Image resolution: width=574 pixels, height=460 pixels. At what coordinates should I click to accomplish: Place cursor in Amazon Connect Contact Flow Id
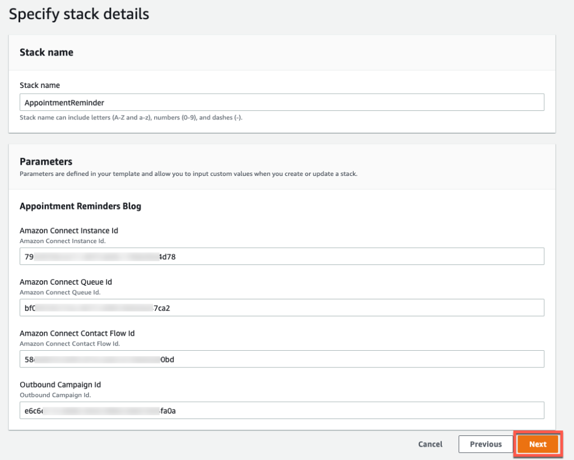click(280, 359)
